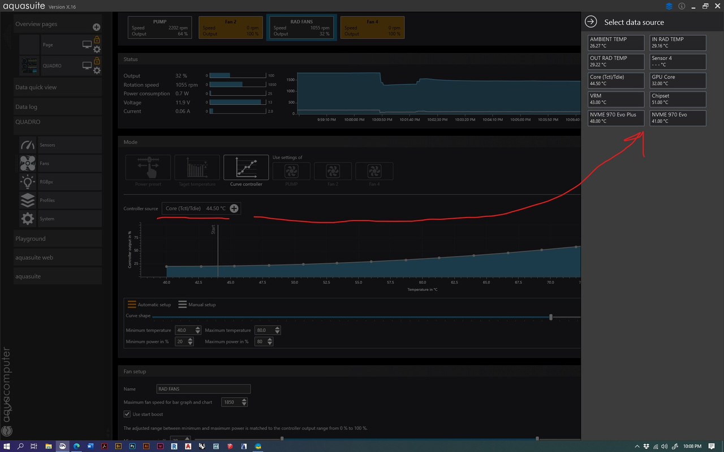Image resolution: width=724 pixels, height=452 pixels.
Task: Adjust Minimum temperature stepper
Action: pyautogui.click(x=197, y=331)
